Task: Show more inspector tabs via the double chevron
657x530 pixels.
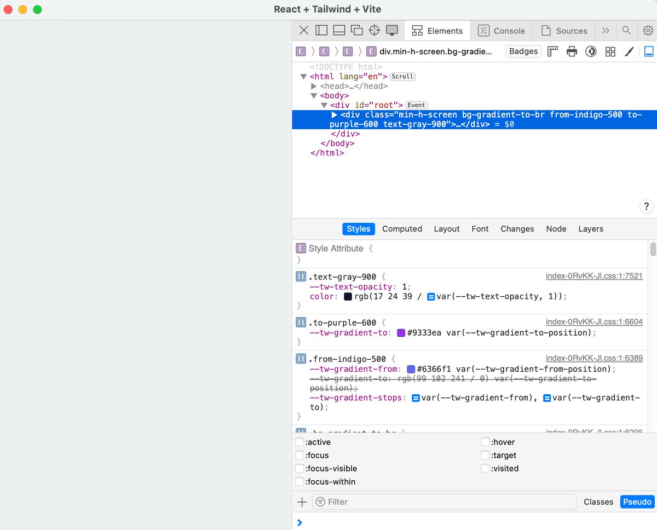Action: (x=606, y=31)
